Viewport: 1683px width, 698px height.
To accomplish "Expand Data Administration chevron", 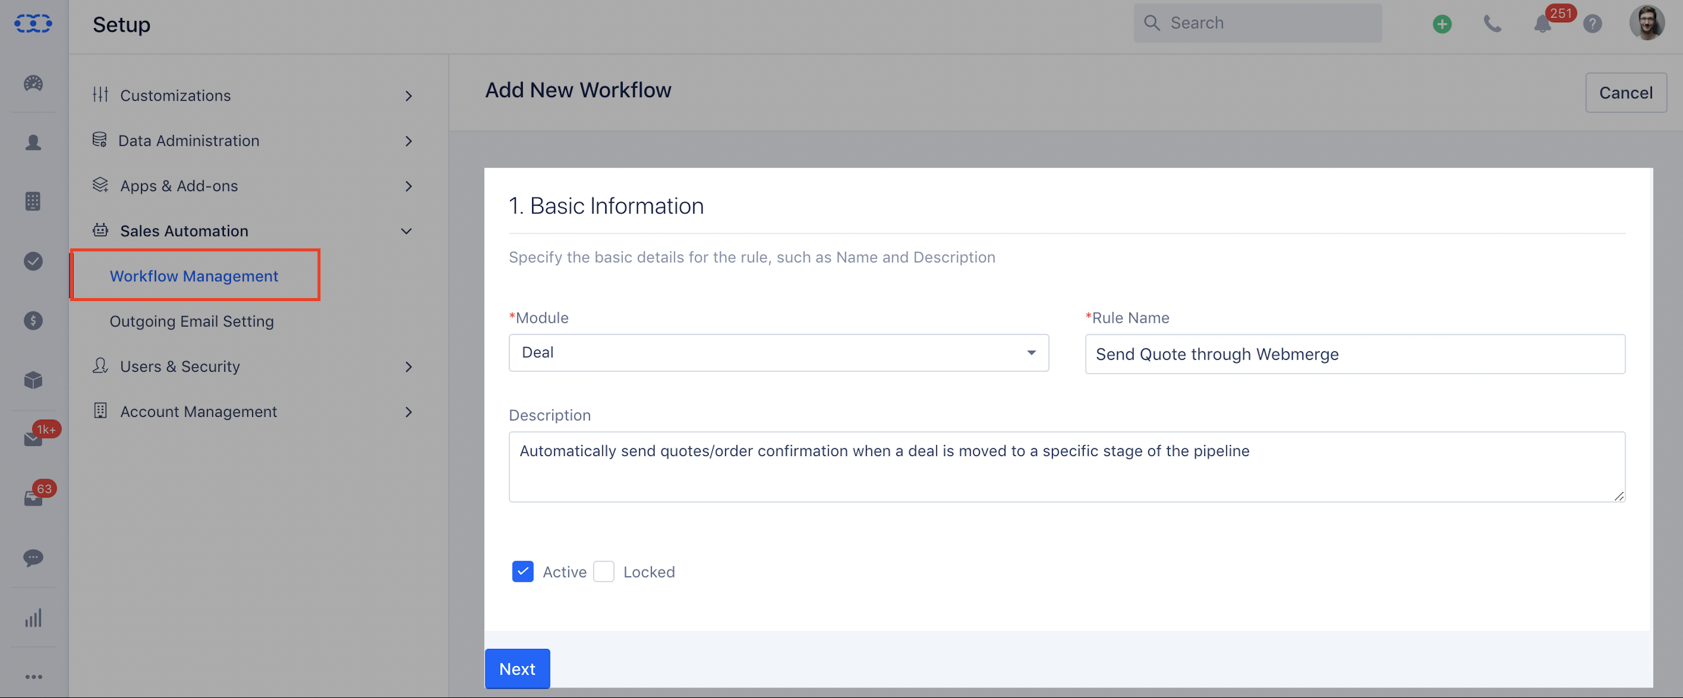I will (408, 141).
